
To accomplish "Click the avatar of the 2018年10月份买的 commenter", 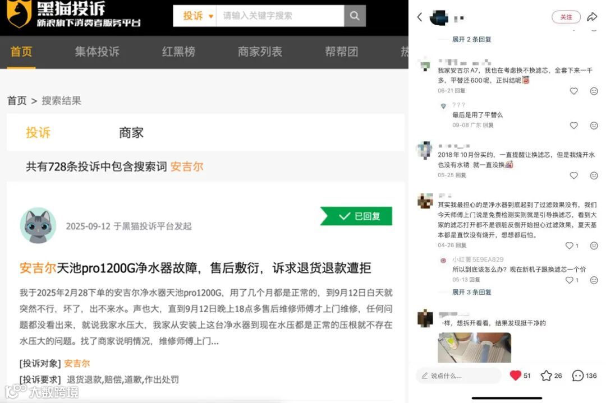I will click(425, 150).
